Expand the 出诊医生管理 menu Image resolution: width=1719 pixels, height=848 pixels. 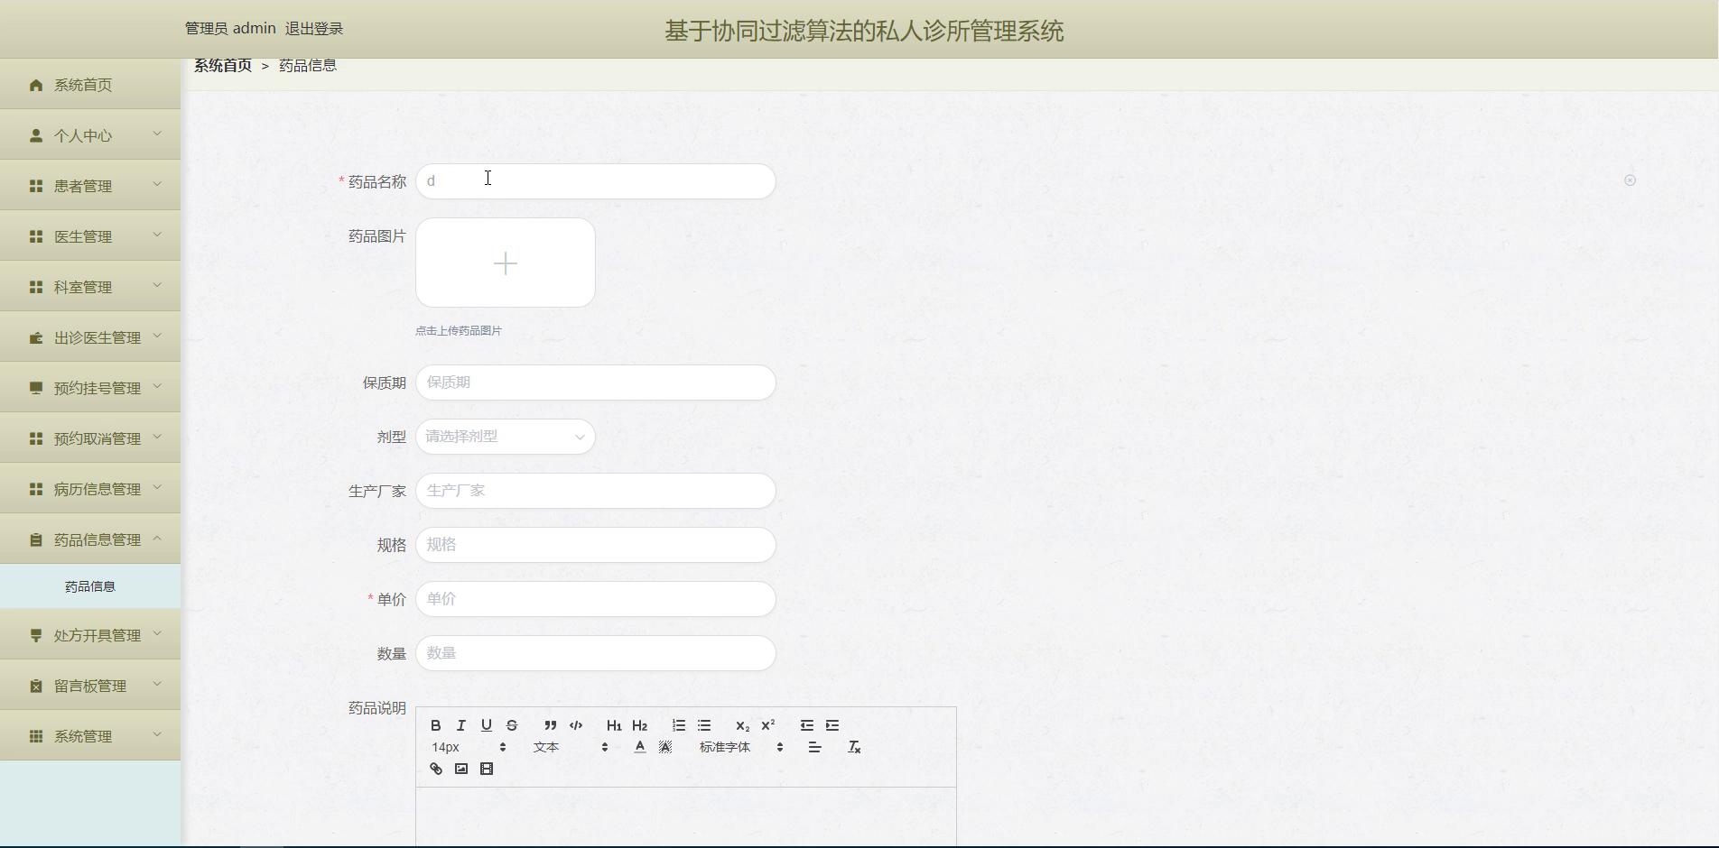point(90,337)
